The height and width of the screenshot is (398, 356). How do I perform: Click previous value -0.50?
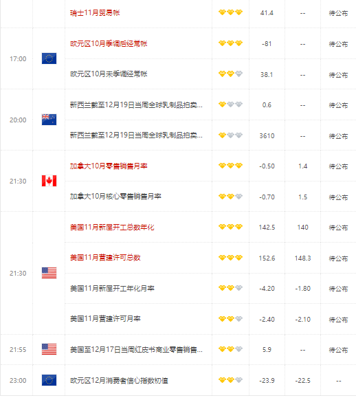(x=267, y=166)
